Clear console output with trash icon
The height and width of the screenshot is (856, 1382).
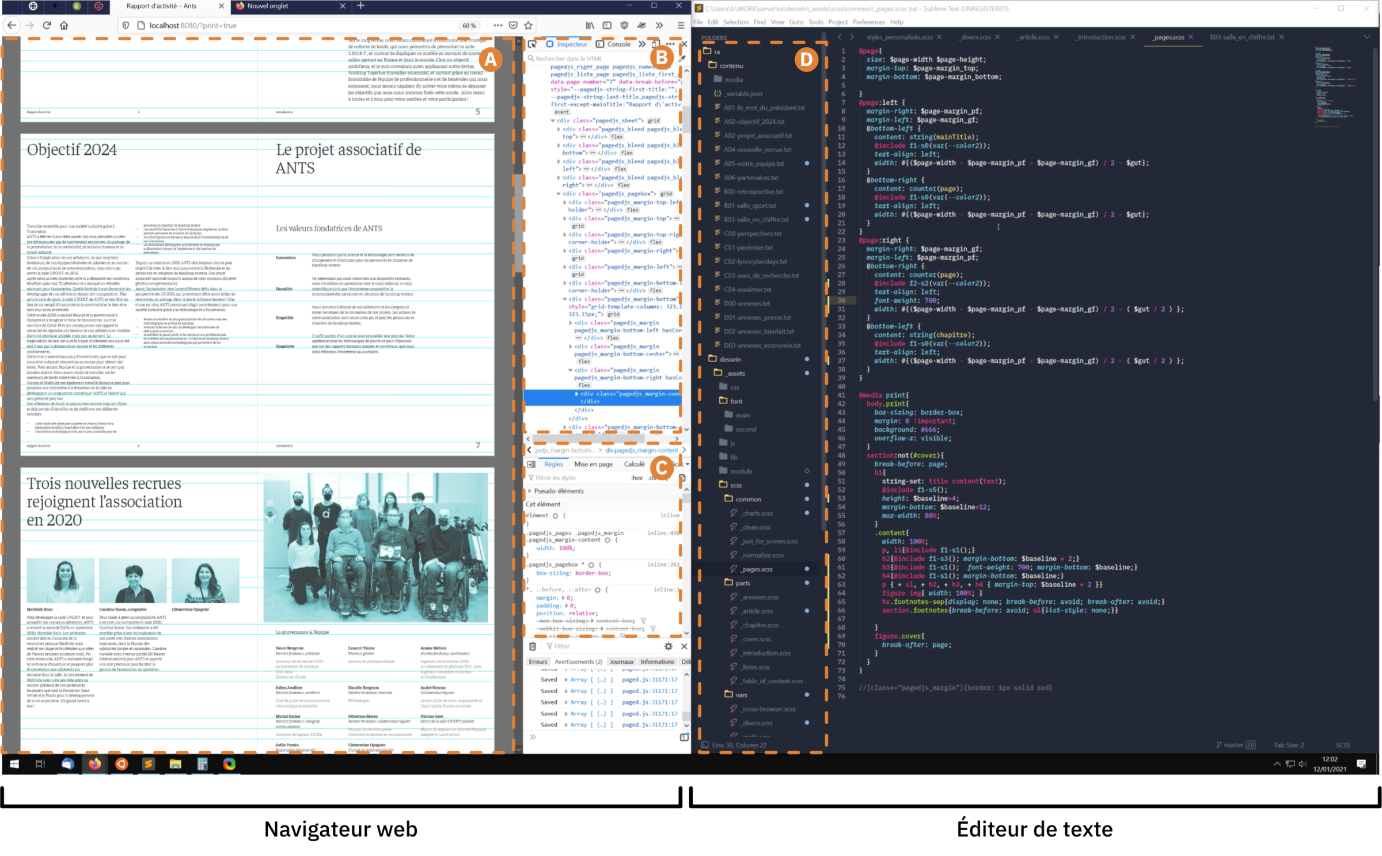click(x=533, y=646)
